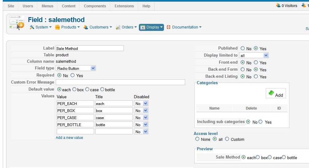
Task: Enable Front-end Yes option
Action: tap(256, 62)
